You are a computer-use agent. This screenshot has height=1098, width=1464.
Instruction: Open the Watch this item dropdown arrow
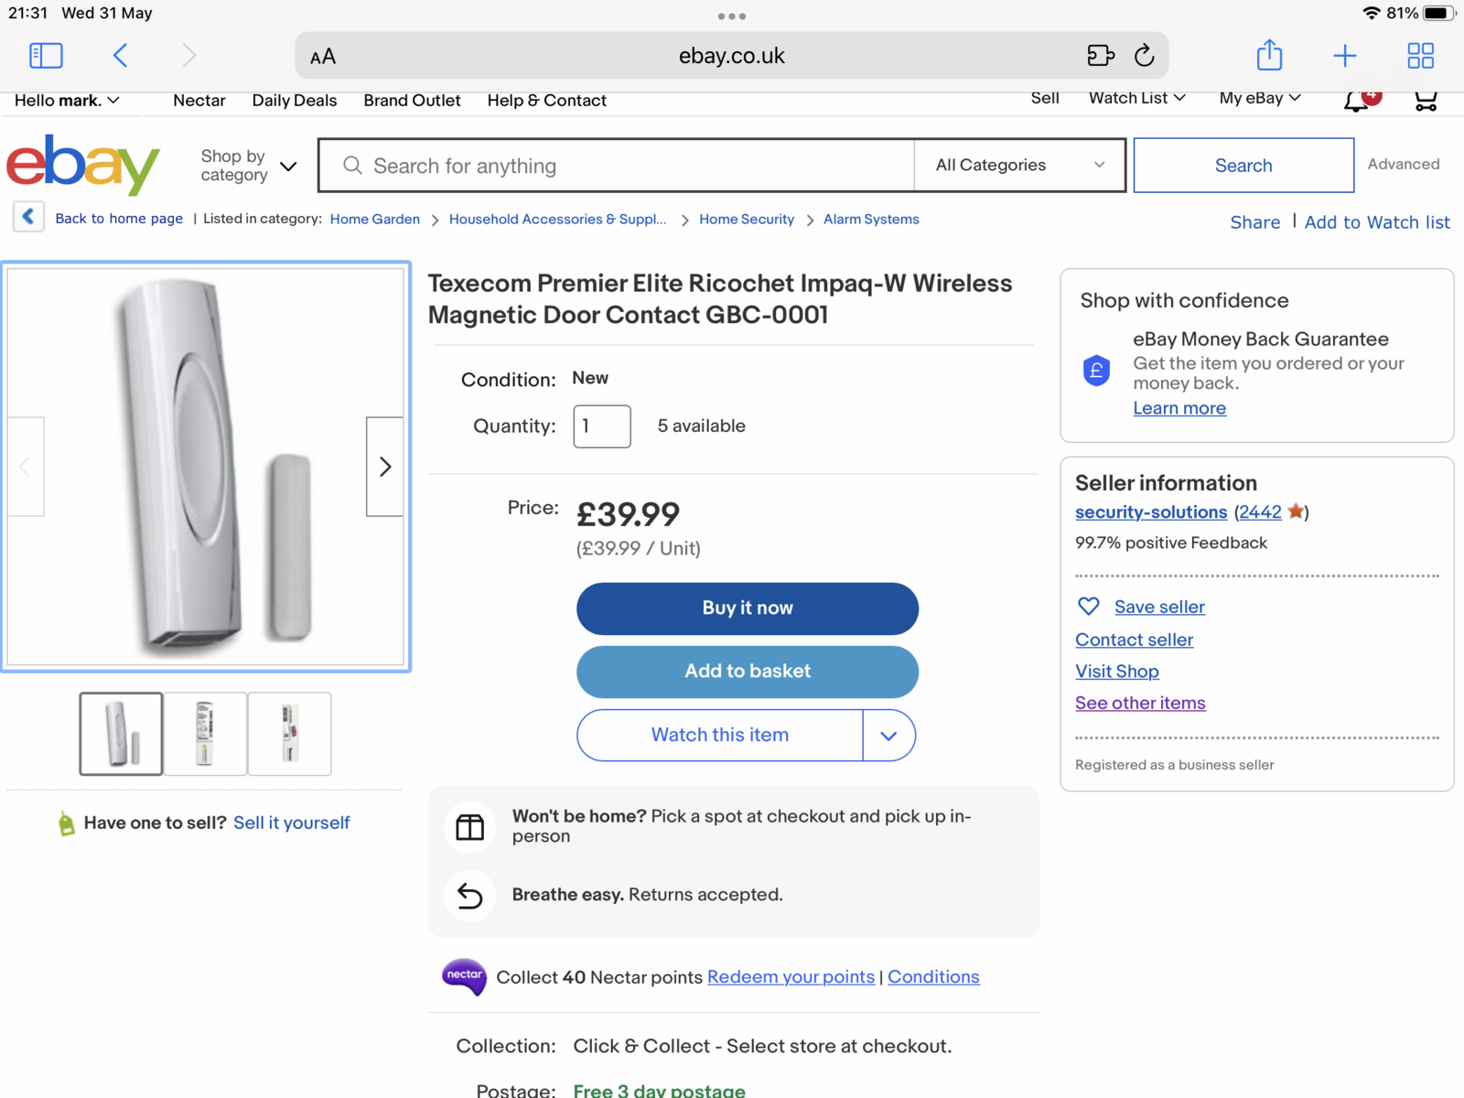pyautogui.click(x=888, y=736)
